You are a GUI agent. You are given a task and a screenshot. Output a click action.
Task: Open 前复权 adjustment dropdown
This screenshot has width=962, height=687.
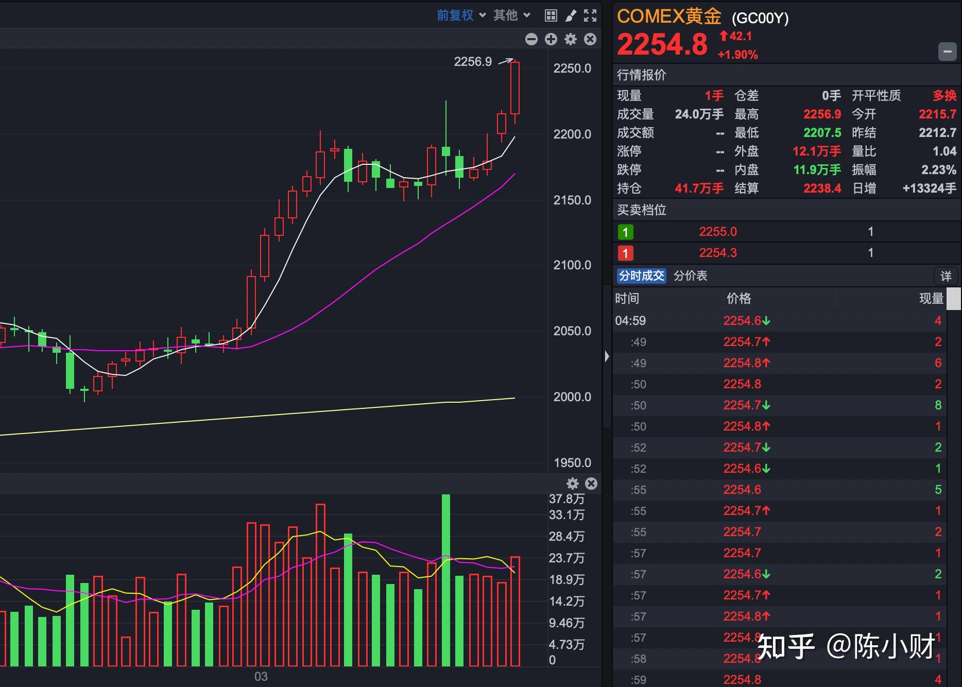(x=461, y=15)
